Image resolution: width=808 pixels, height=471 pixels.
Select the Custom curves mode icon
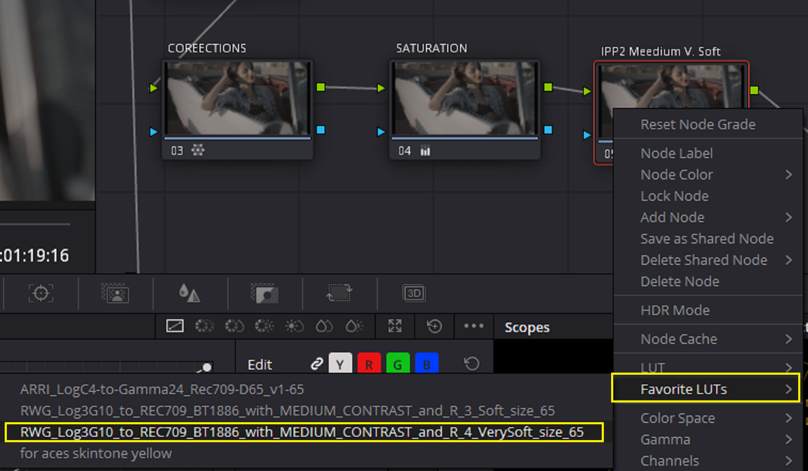pos(175,326)
